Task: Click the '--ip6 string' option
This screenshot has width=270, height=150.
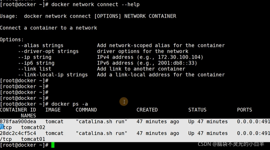Action: [36, 63]
